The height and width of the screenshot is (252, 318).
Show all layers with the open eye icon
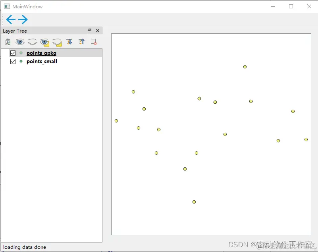[20, 42]
